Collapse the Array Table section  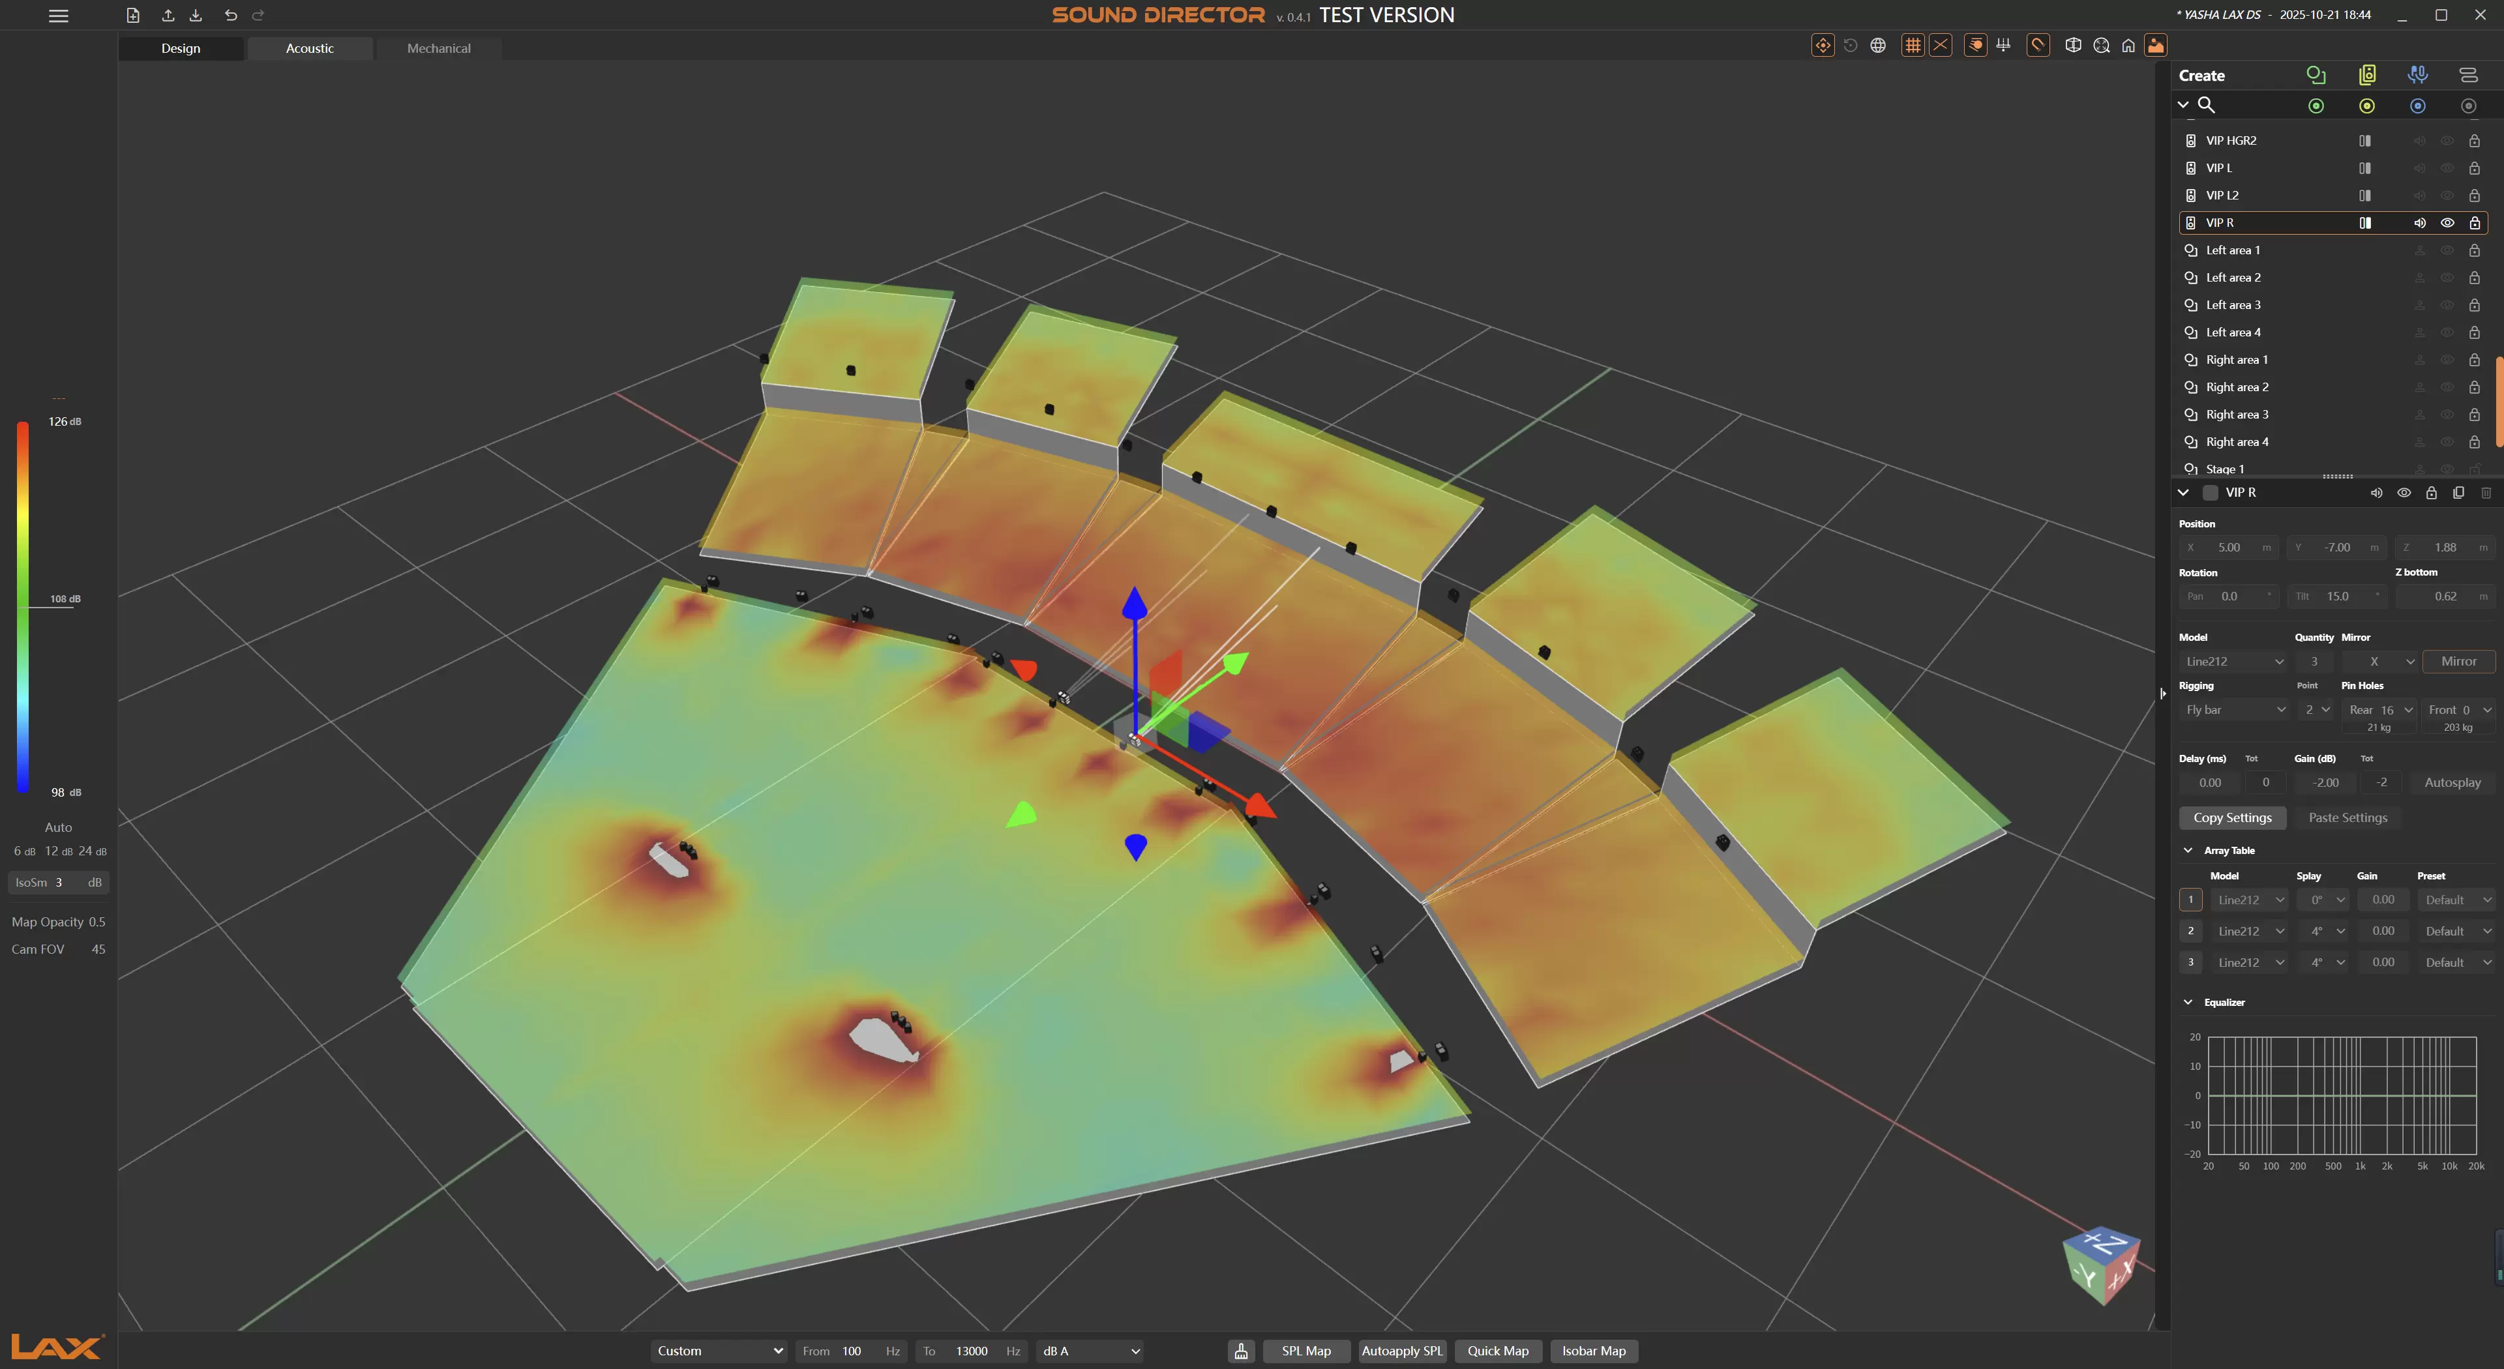point(2188,850)
